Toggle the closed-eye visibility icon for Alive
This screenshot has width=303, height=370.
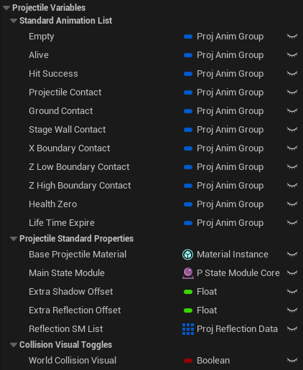pos(292,55)
